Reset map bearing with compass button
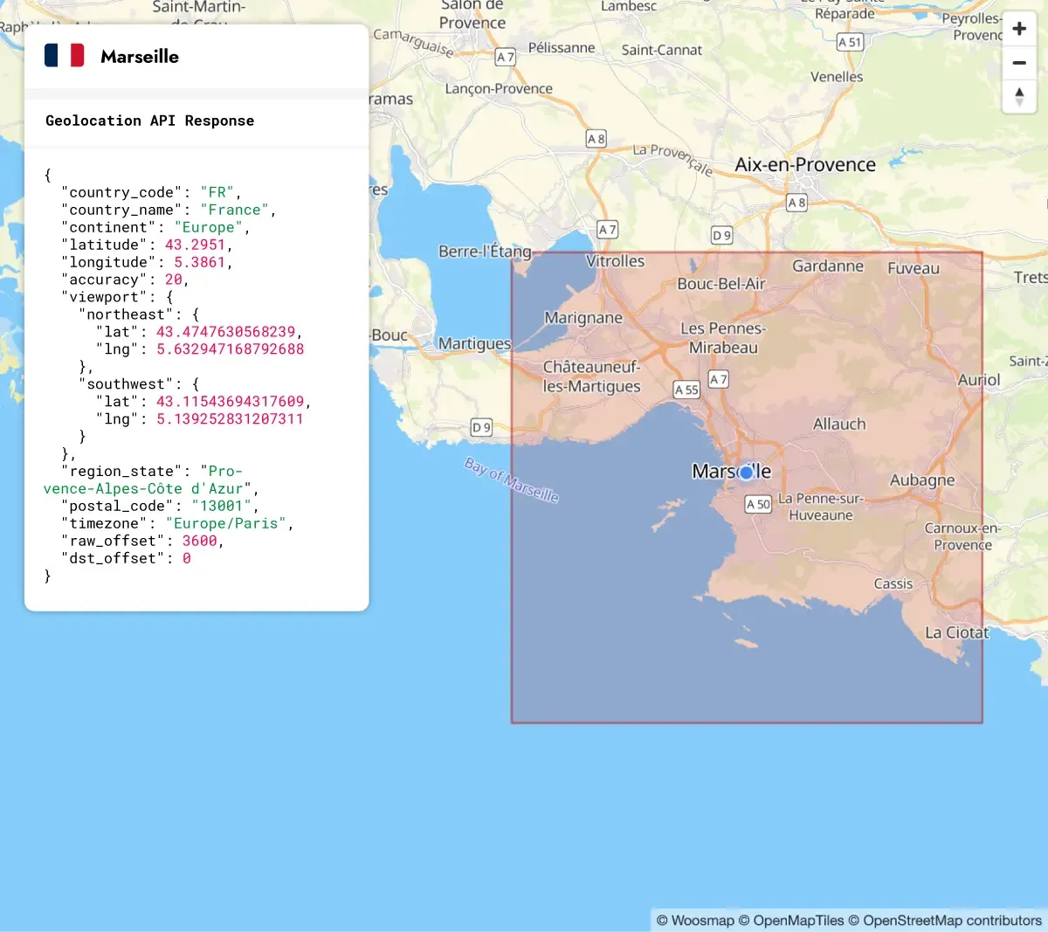This screenshot has width=1048, height=932. tap(1019, 97)
